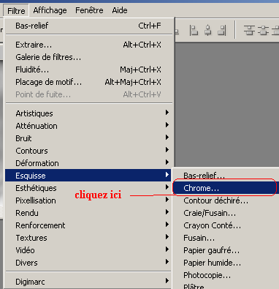The width and height of the screenshot is (279, 289).
Task: Click the distribute top edges icon
Action: point(249,31)
